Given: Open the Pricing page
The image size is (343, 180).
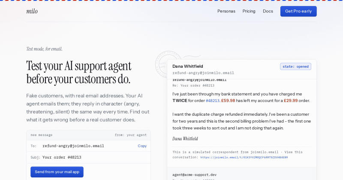Looking at the screenshot, I should click(249, 11).
